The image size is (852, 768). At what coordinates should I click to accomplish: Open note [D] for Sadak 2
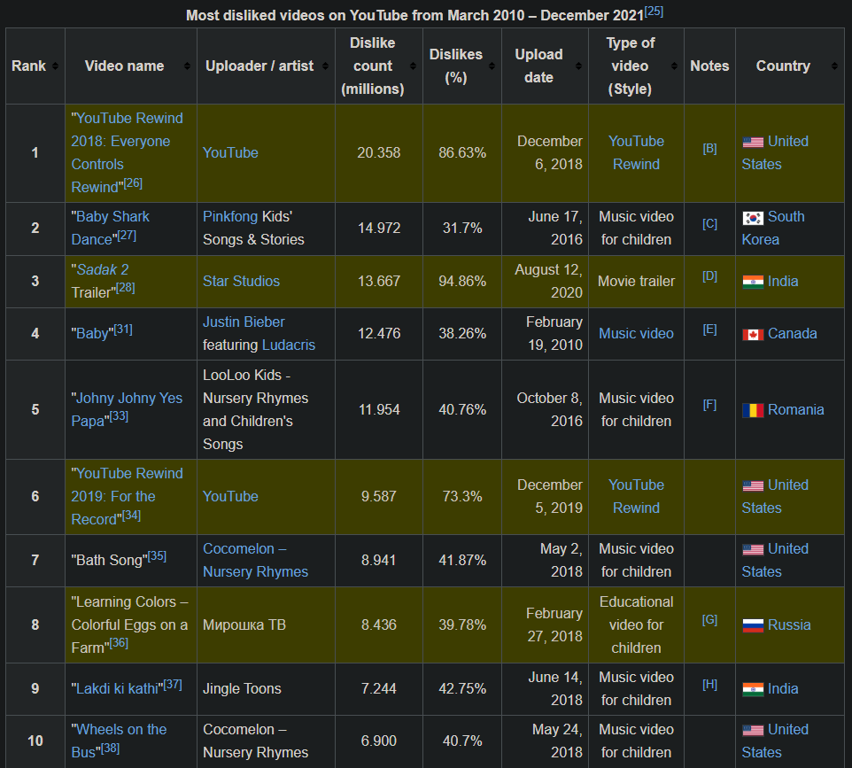coord(709,276)
